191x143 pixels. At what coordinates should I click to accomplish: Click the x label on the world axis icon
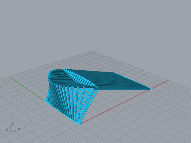(19, 129)
